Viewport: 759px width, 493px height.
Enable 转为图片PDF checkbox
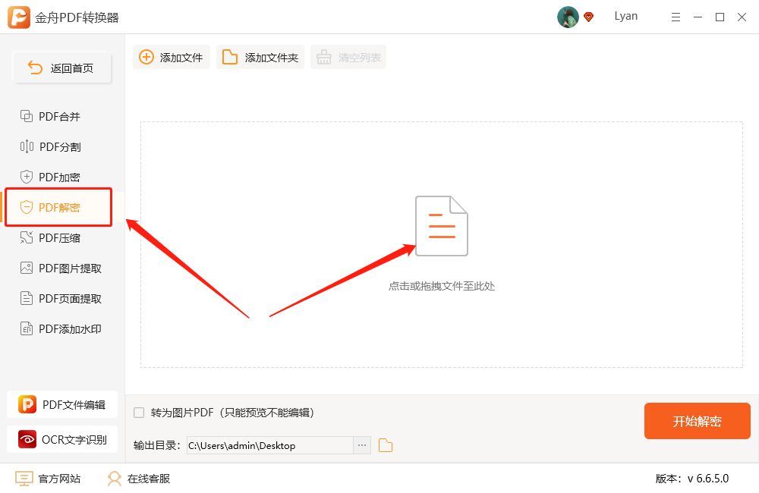(139, 413)
